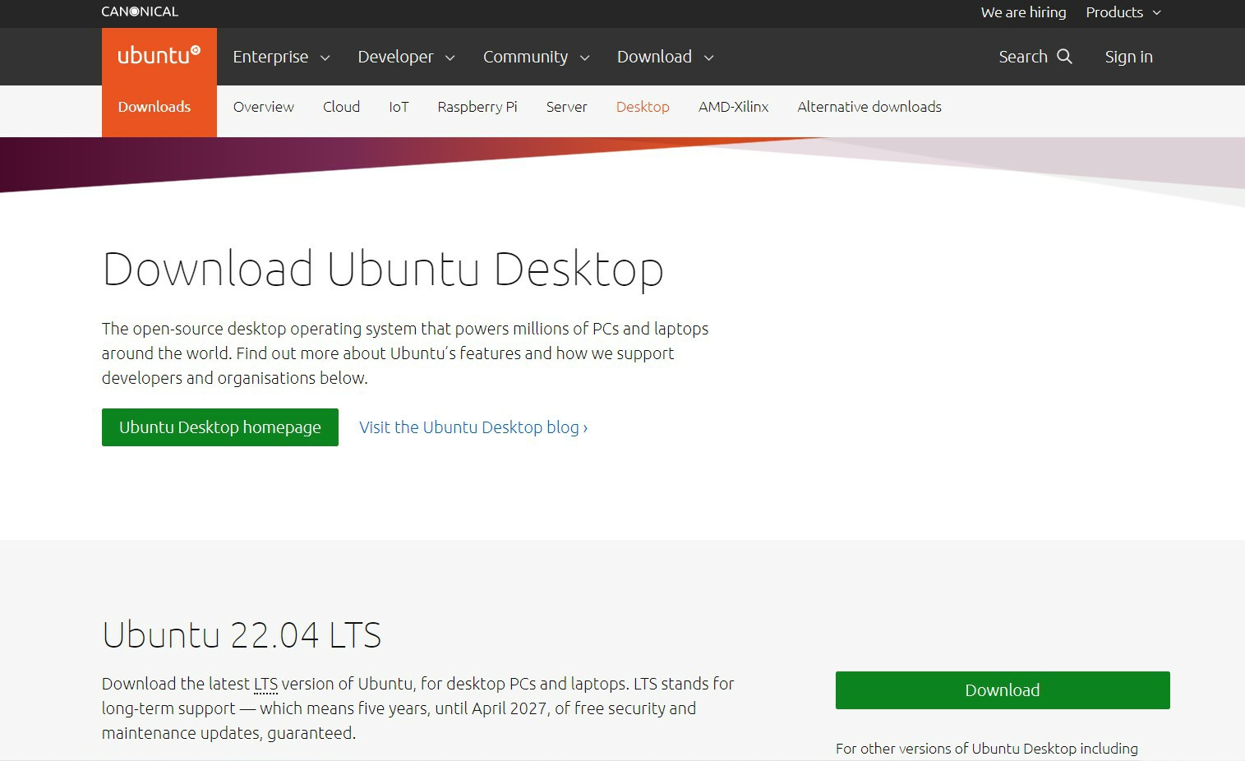Click the Canonical logo
1245x761 pixels.
pyautogui.click(x=140, y=12)
